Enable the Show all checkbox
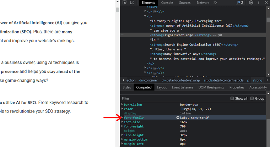The width and height of the screenshot is (270, 147). coord(232,98)
